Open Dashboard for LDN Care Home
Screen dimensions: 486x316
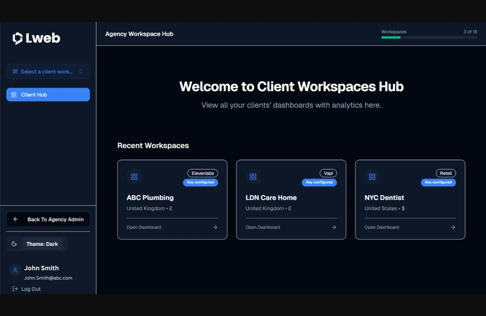point(263,227)
